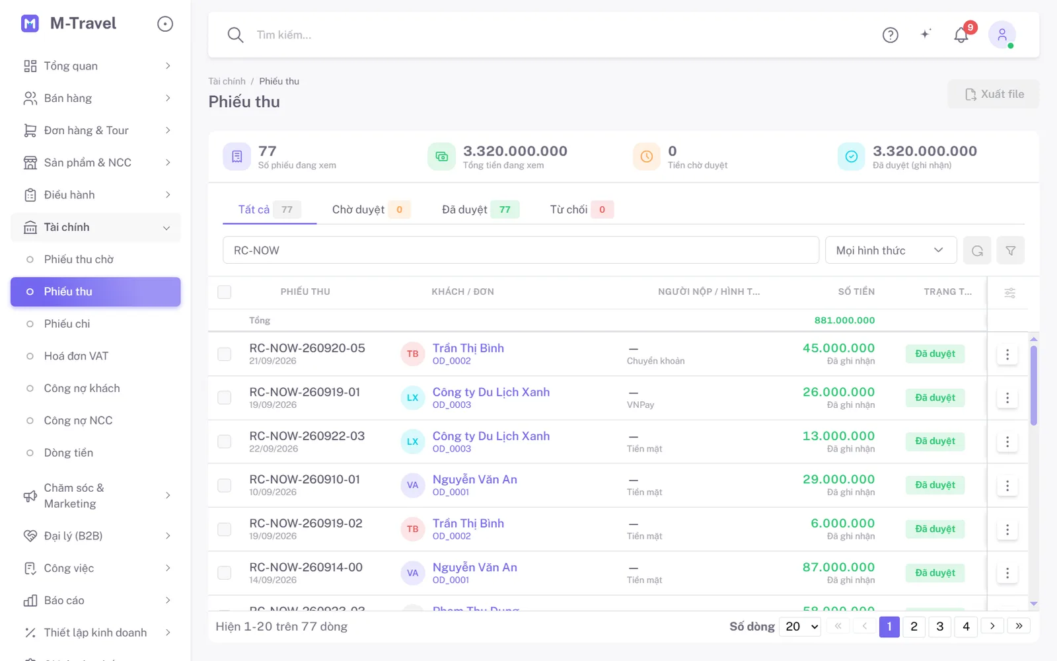The image size is (1057, 661).
Task: Open actions menu for RC-NOW-260919-02
Action: (x=1007, y=529)
